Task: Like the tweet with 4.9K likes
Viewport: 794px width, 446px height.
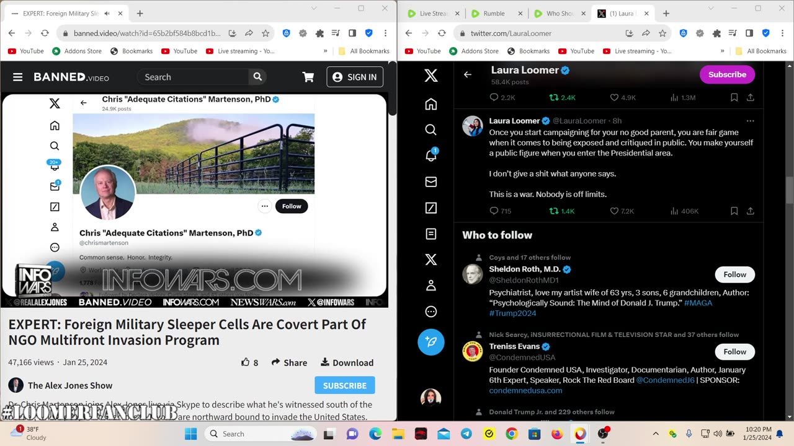Action: (x=614, y=97)
